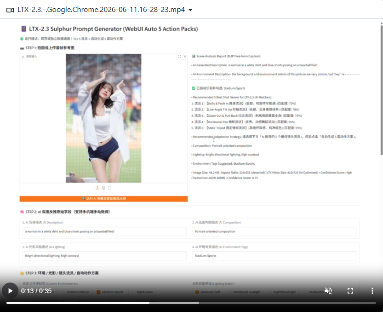This screenshot has height=312, width=383.
Task: Click the orange AI scene analysis button
Action: point(103,199)
